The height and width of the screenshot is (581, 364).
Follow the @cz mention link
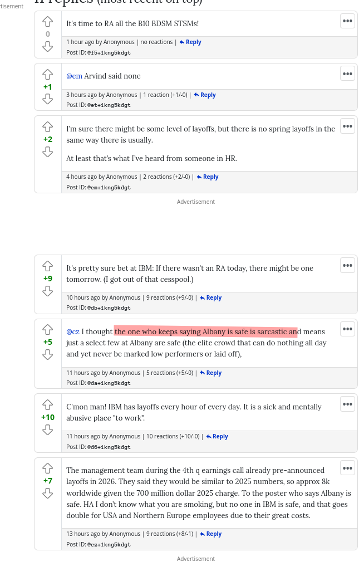(72, 331)
